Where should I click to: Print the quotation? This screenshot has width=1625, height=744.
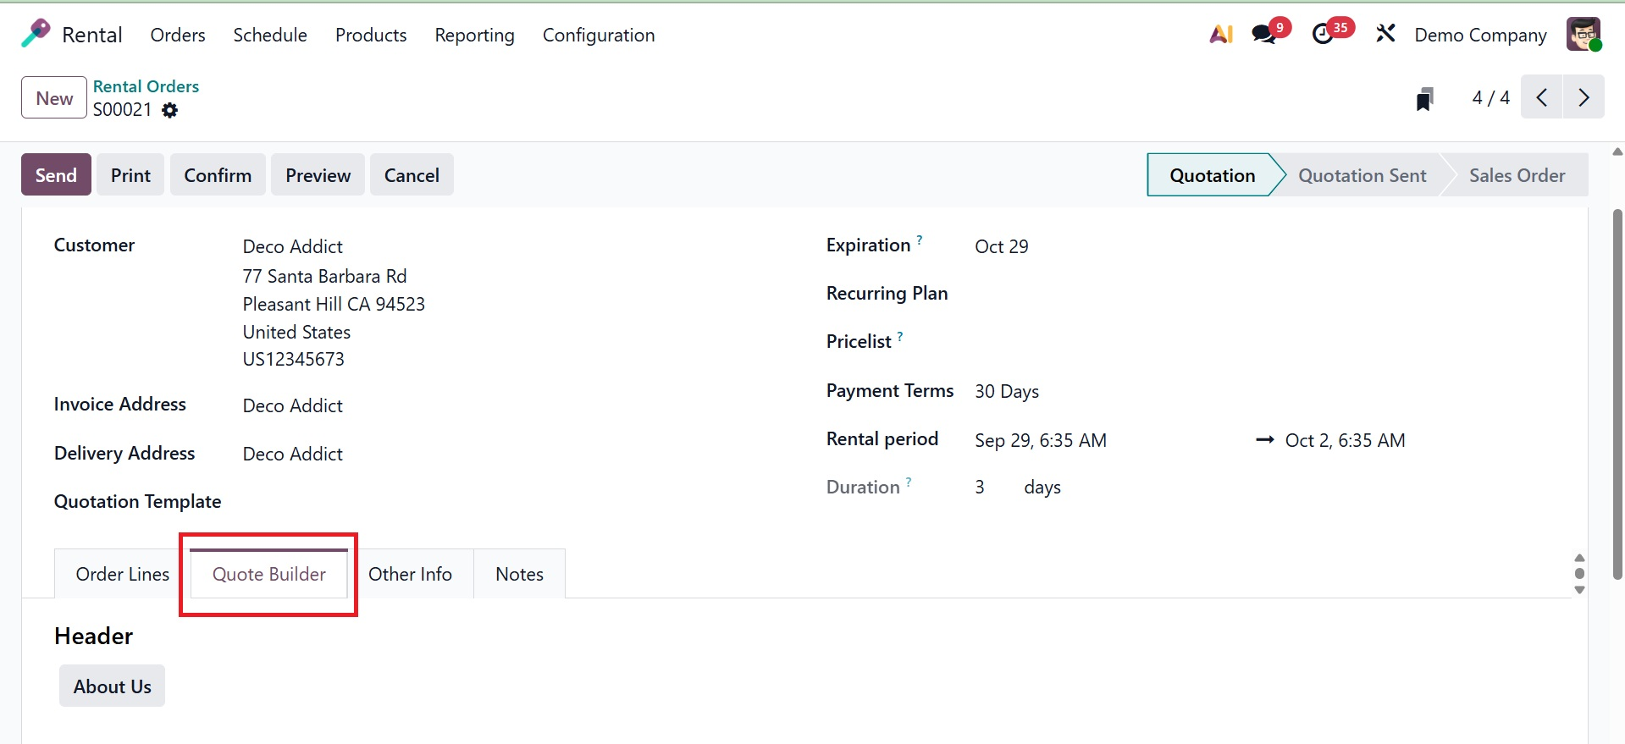(x=130, y=175)
